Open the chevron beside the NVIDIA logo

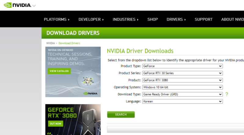[34, 6]
